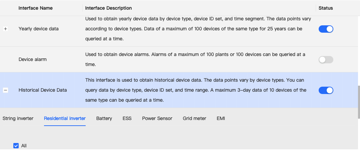The width and height of the screenshot is (360, 153).
Task: Select the Residential inverter tab
Action: [65, 119]
